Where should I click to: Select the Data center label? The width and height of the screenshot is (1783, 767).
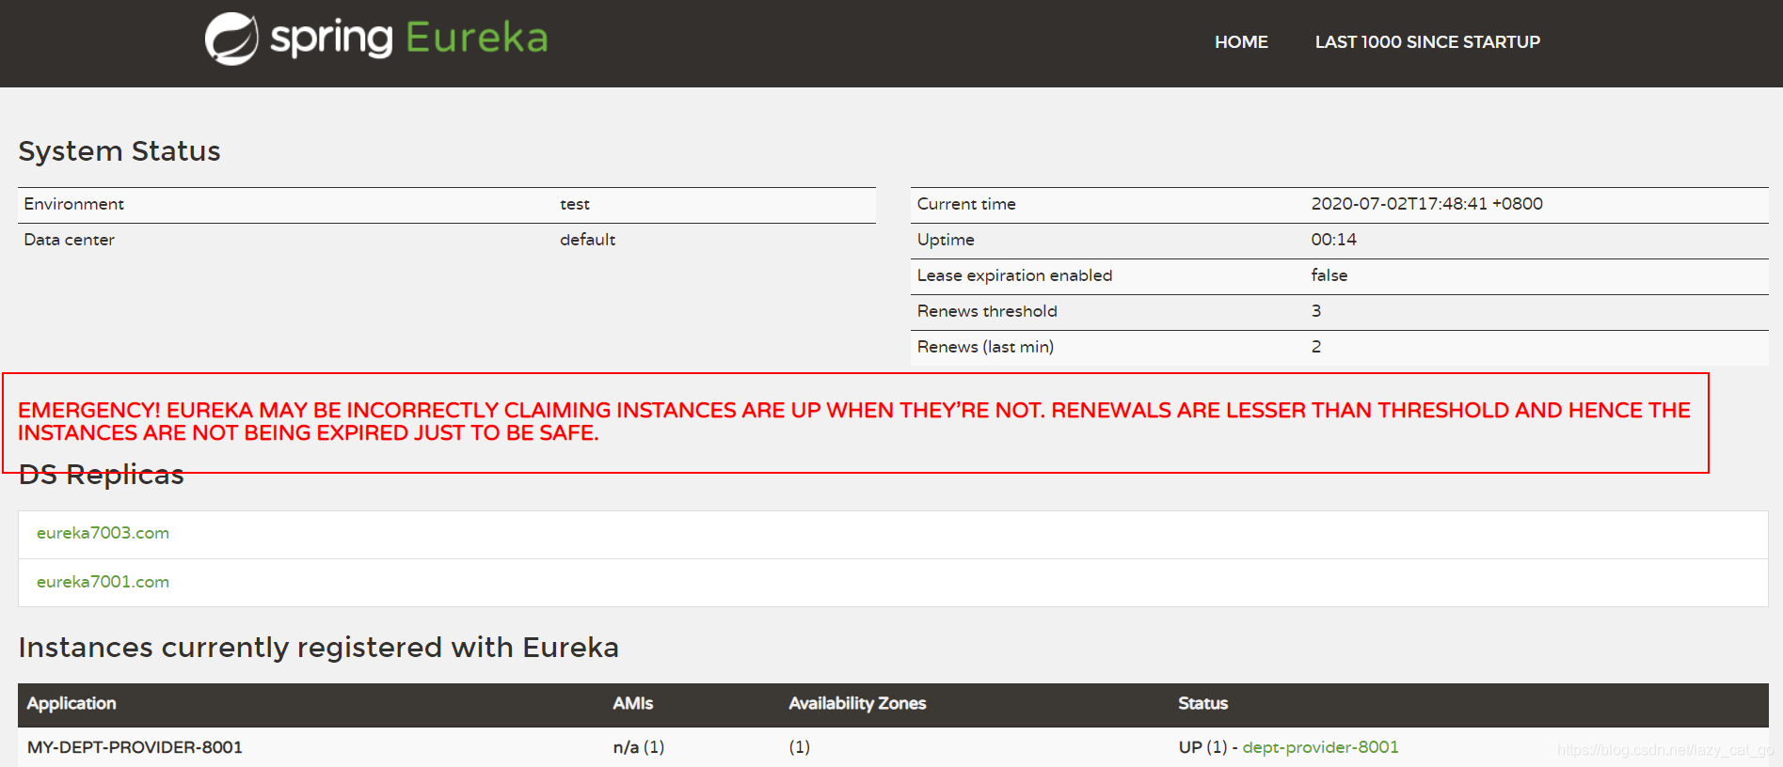pos(69,240)
